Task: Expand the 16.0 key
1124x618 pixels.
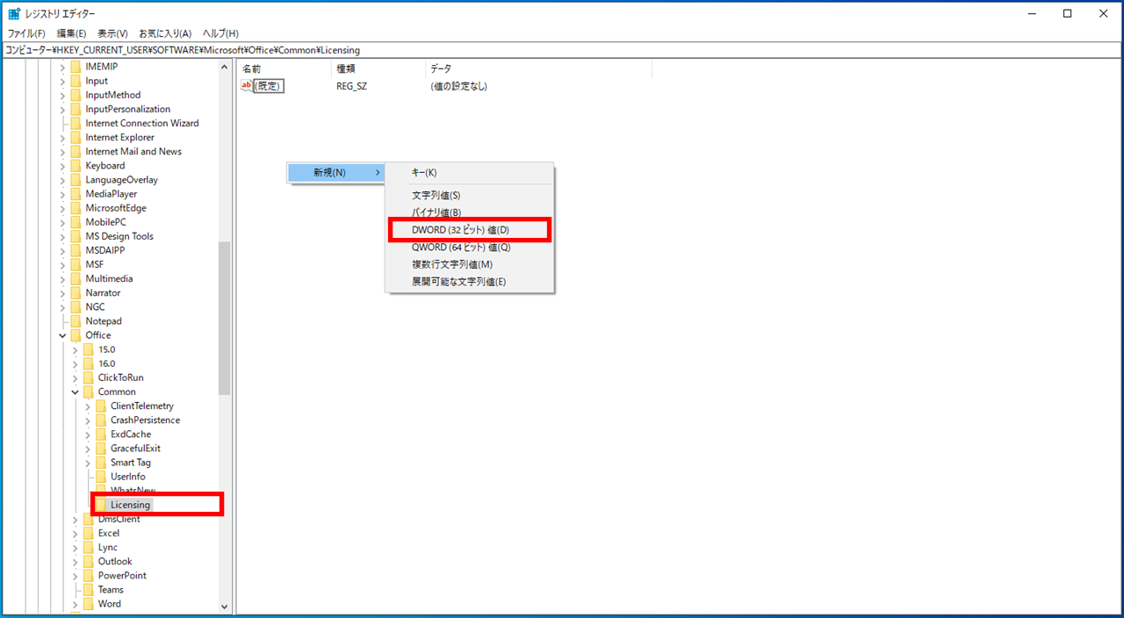Action: click(76, 363)
